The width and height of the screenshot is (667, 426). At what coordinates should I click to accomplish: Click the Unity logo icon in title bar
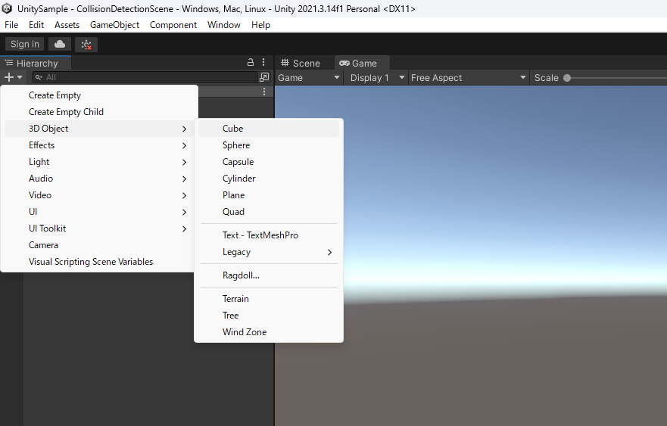pos(7,8)
